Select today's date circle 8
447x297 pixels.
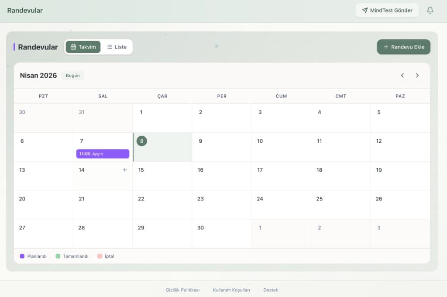pos(141,141)
